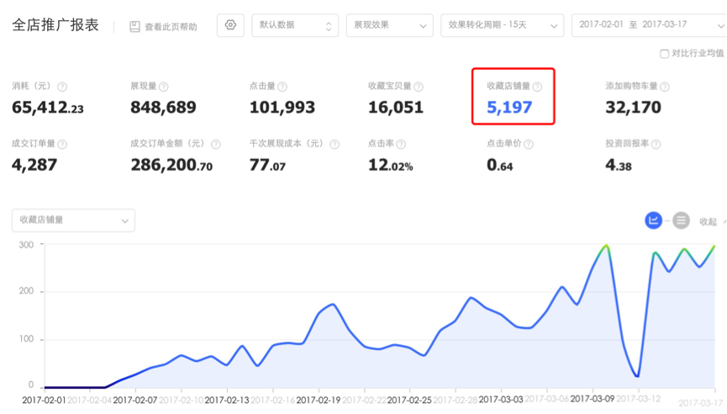
Task: Open the 收藏店铺量 chart metric dropdown
Action: (x=73, y=220)
